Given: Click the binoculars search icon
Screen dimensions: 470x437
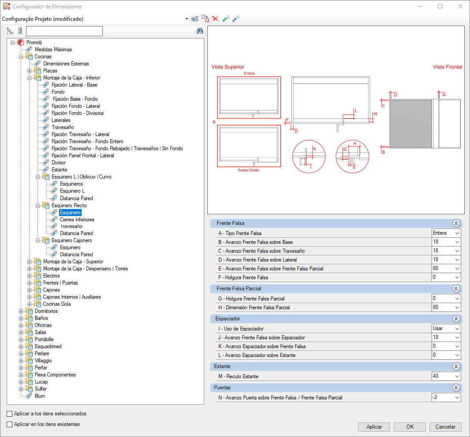Looking at the screenshot, I should tap(199, 31).
